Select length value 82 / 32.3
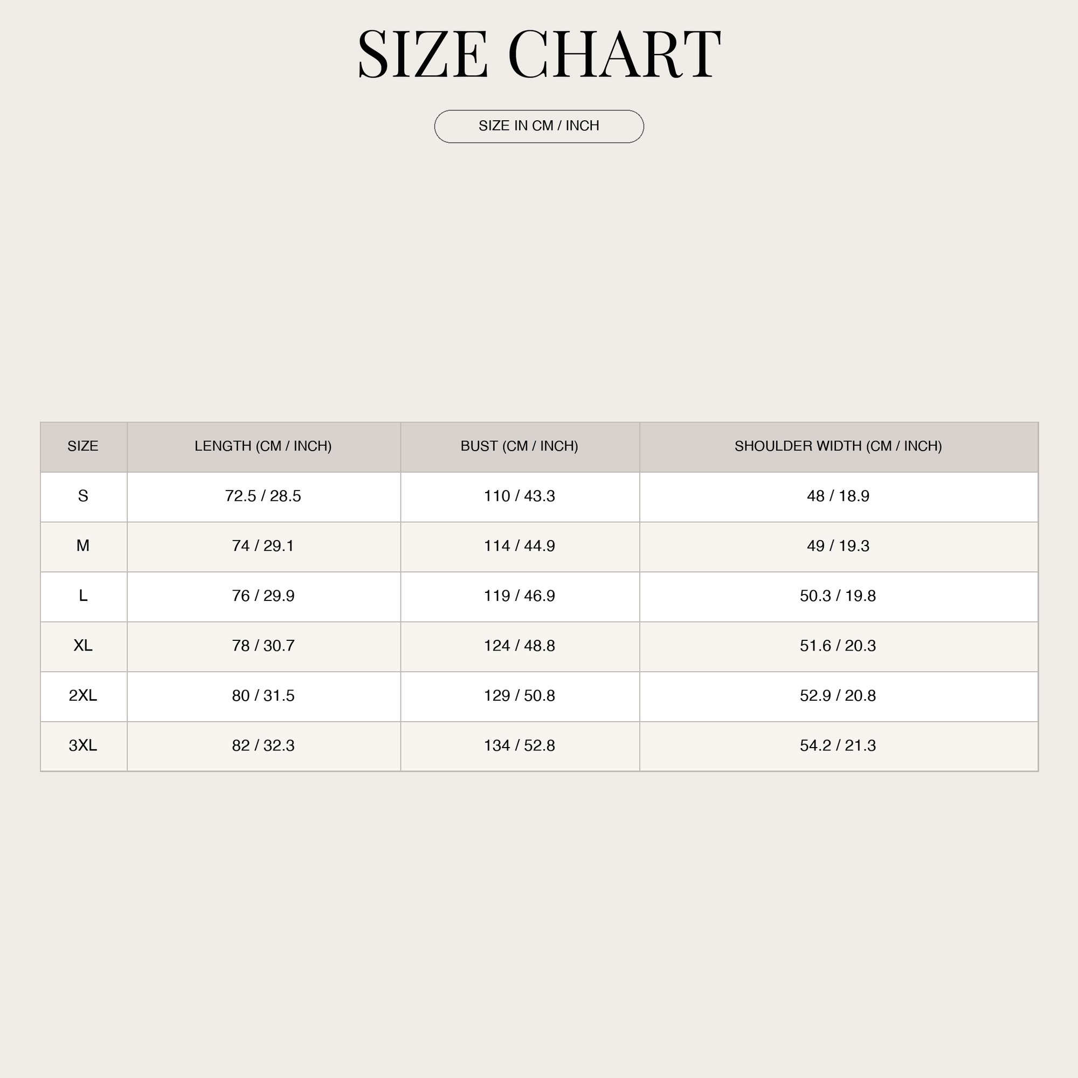Image resolution: width=1078 pixels, height=1078 pixels. pyautogui.click(x=263, y=745)
